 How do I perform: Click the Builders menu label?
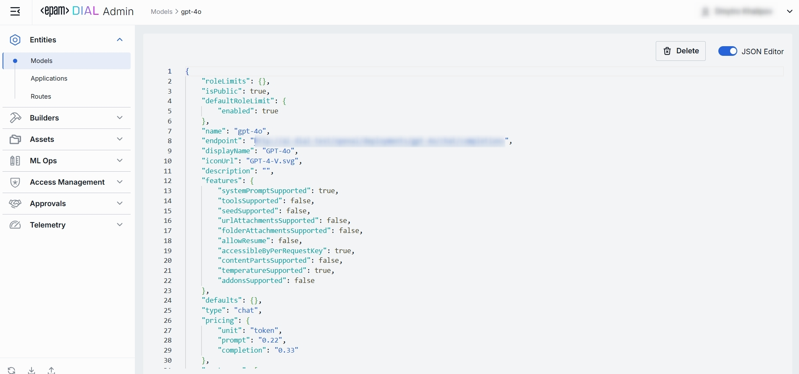(44, 118)
